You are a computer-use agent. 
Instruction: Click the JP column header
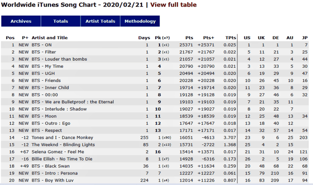pos(305,38)
